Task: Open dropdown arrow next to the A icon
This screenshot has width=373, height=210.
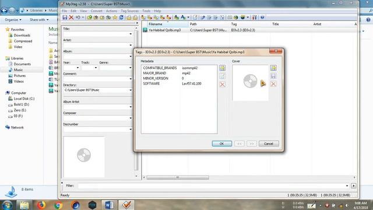Action: click(188, 17)
